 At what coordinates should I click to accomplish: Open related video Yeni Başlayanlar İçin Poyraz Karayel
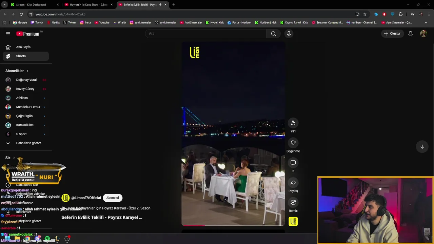tap(106, 208)
